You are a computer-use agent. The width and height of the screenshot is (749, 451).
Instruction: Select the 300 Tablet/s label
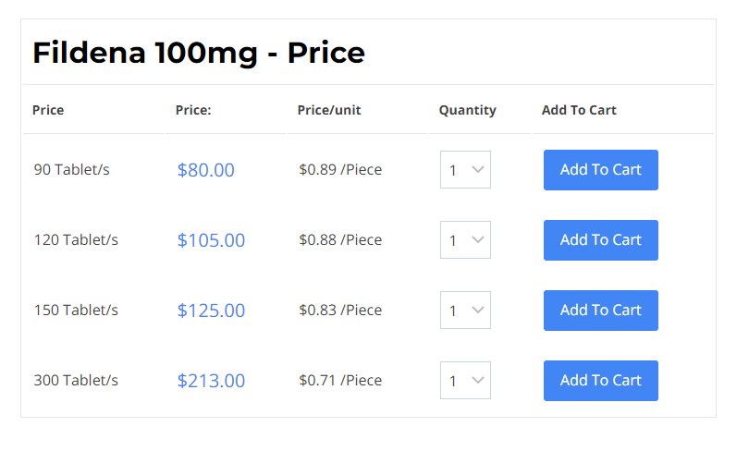[76, 381]
